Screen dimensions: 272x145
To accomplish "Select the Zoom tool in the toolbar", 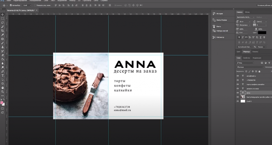I will (3, 92).
